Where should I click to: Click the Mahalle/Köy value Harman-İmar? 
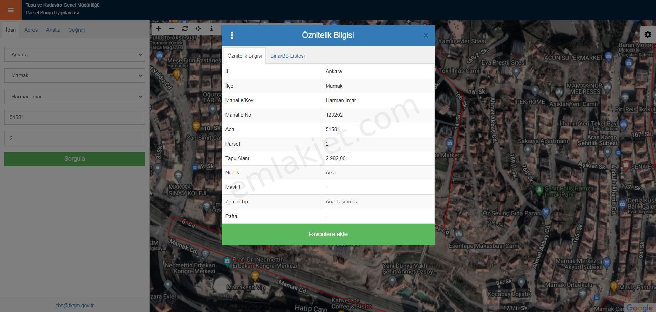click(341, 100)
